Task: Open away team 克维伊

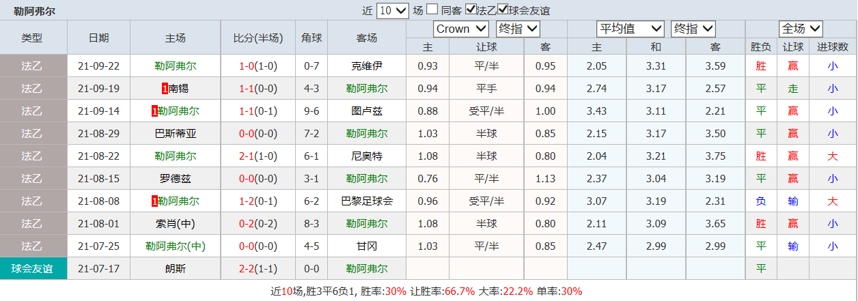Action: pyautogui.click(x=367, y=66)
